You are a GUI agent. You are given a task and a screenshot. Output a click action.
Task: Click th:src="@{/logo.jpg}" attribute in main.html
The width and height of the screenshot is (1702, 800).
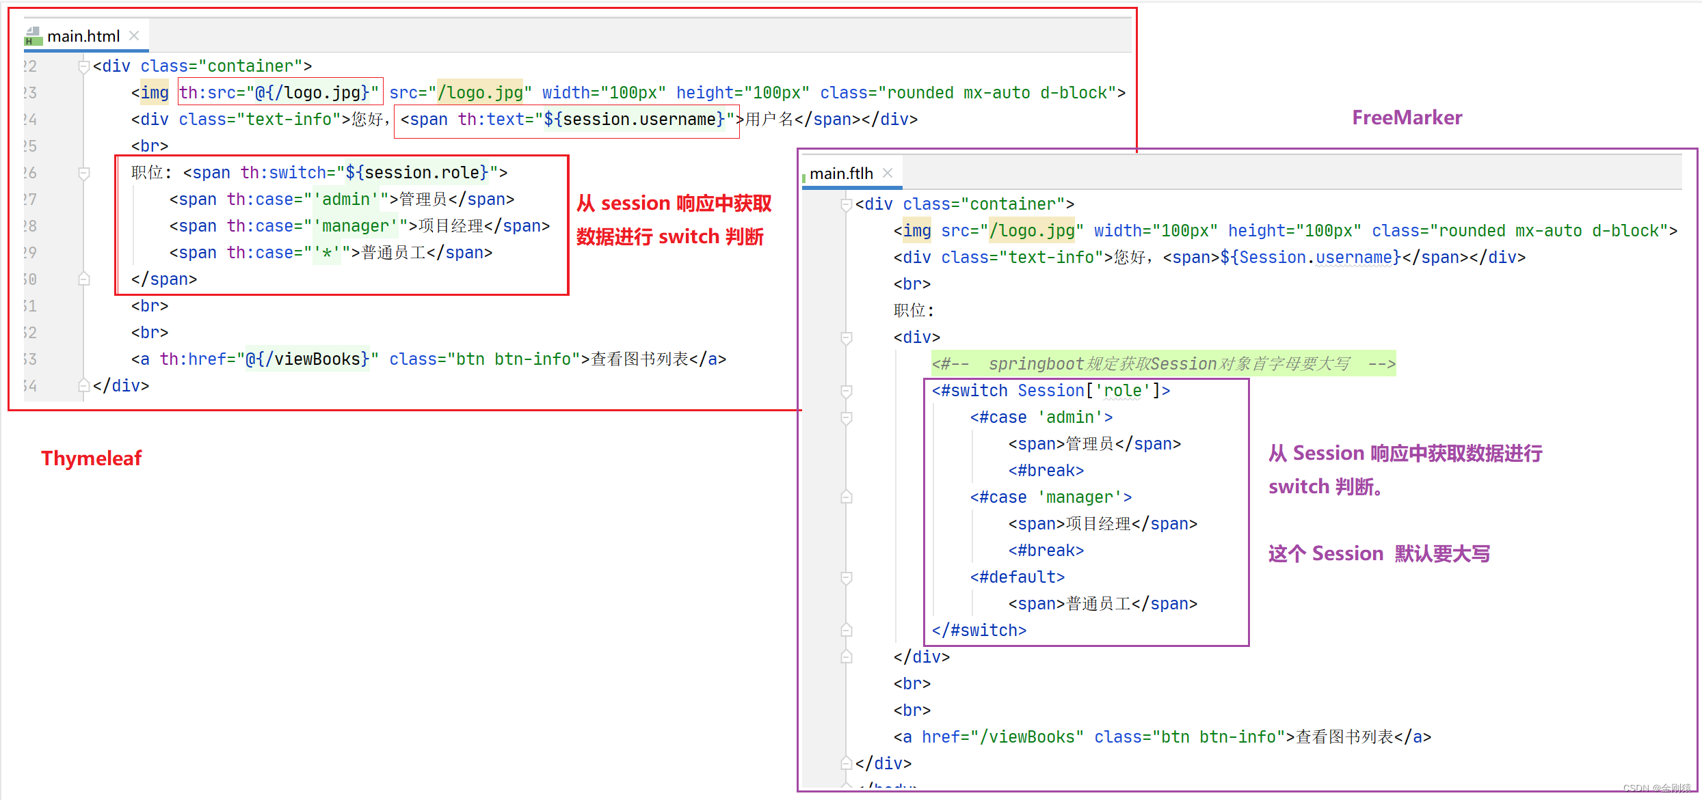pyautogui.click(x=279, y=92)
